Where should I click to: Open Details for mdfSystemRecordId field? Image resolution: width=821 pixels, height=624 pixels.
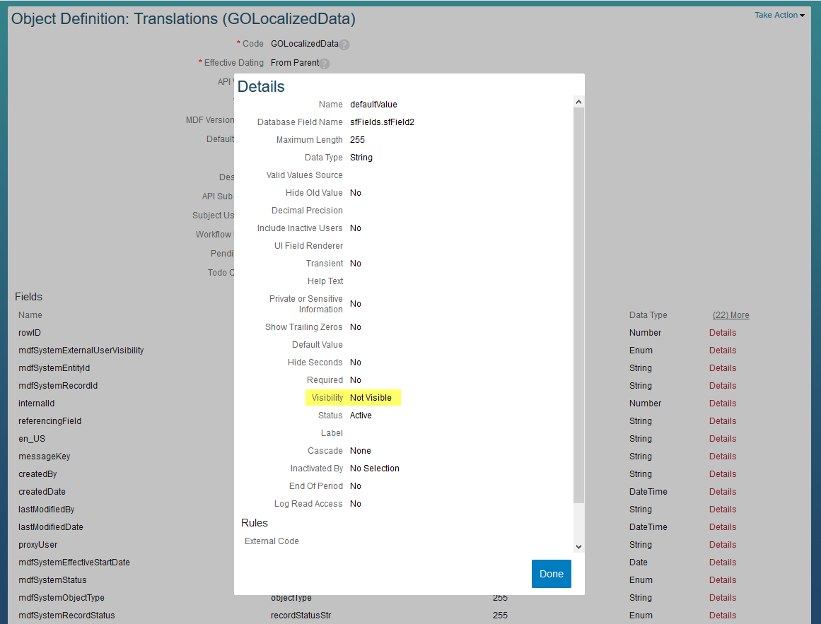pyautogui.click(x=723, y=385)
